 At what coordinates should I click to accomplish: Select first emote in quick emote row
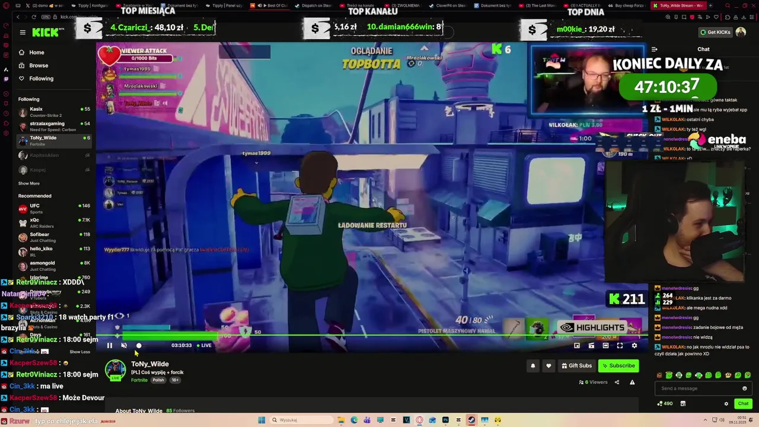[659, 375]
